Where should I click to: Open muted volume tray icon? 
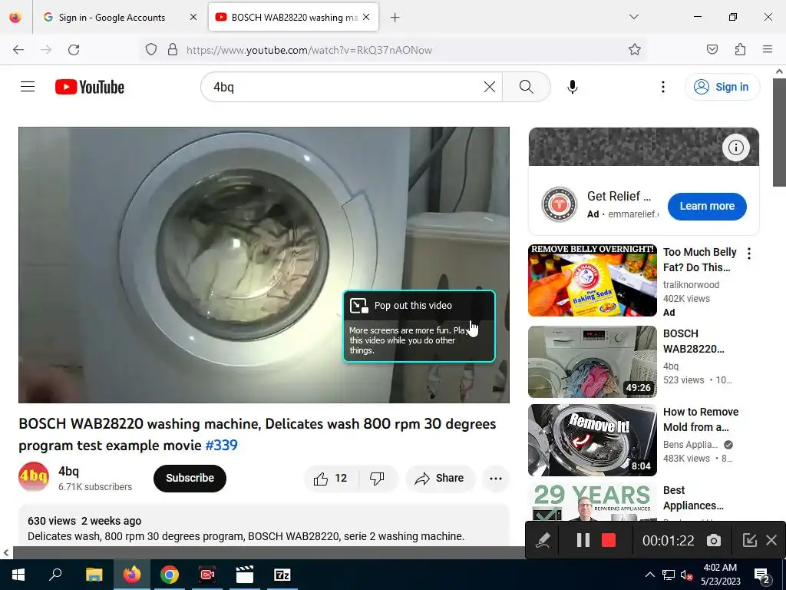[x=686, y=575]
